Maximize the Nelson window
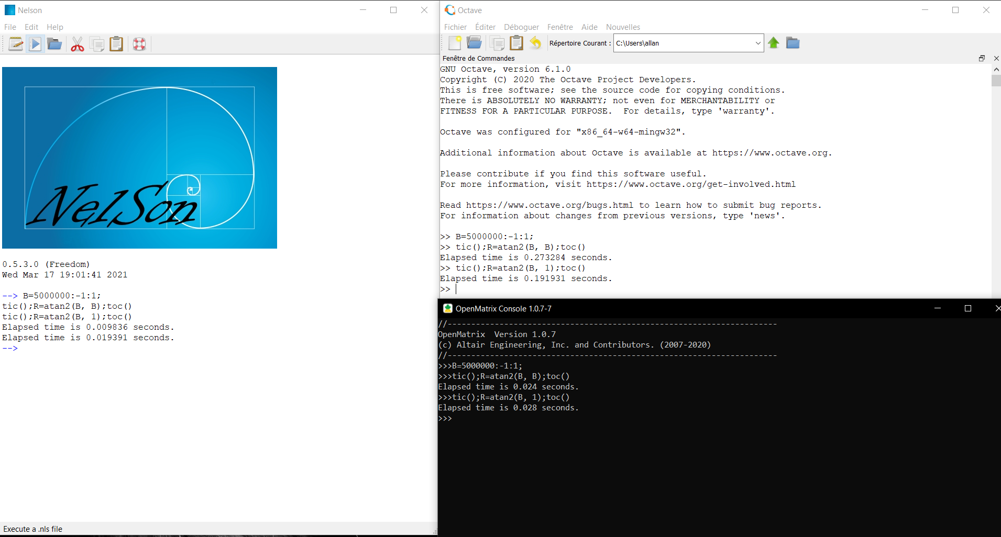Viewport: 1001px width, 537px height. coord(393,10)
